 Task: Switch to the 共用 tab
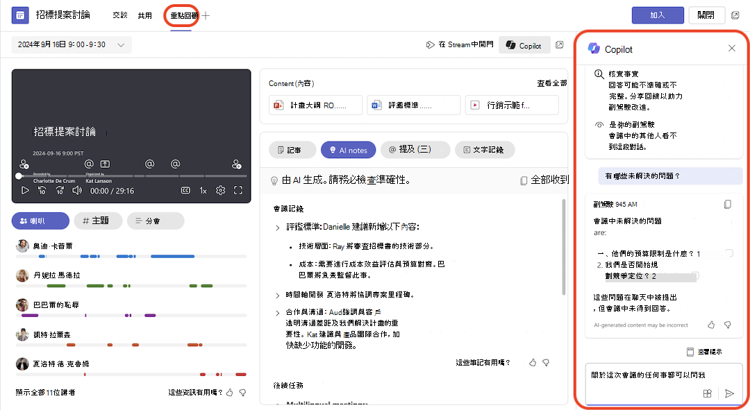145,16
